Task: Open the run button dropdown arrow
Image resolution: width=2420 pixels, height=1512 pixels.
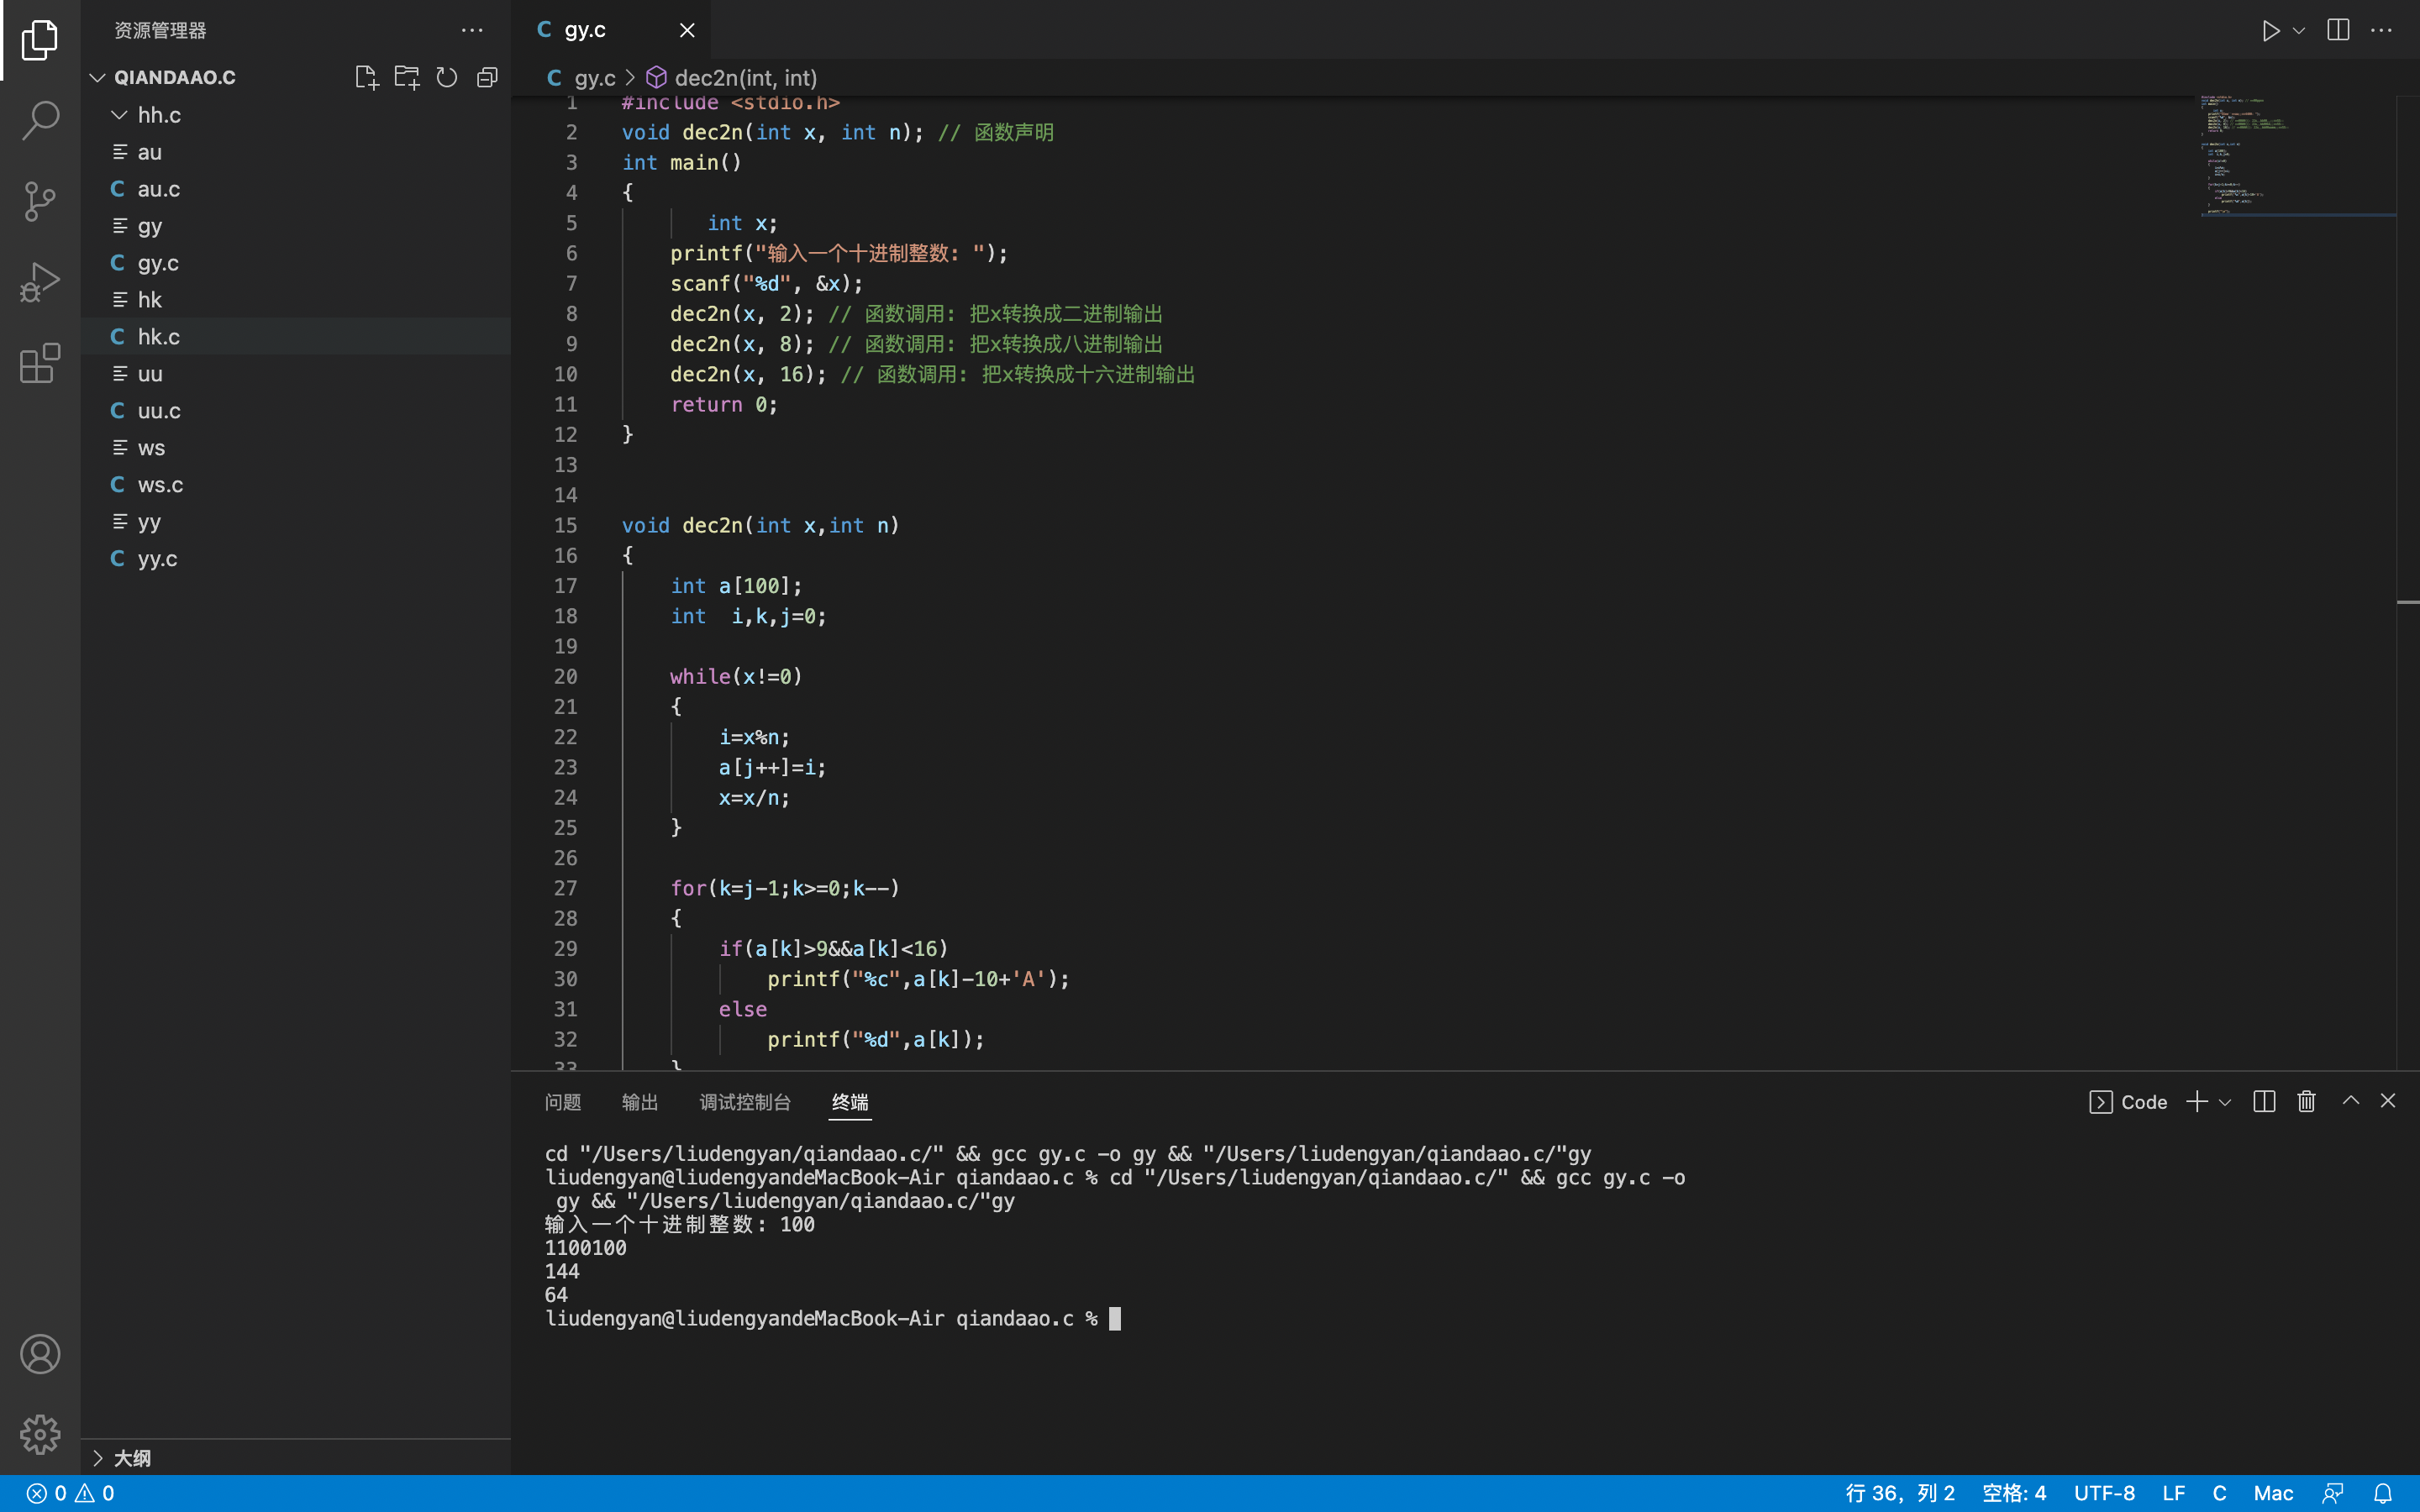Action: coord(2299,31)
